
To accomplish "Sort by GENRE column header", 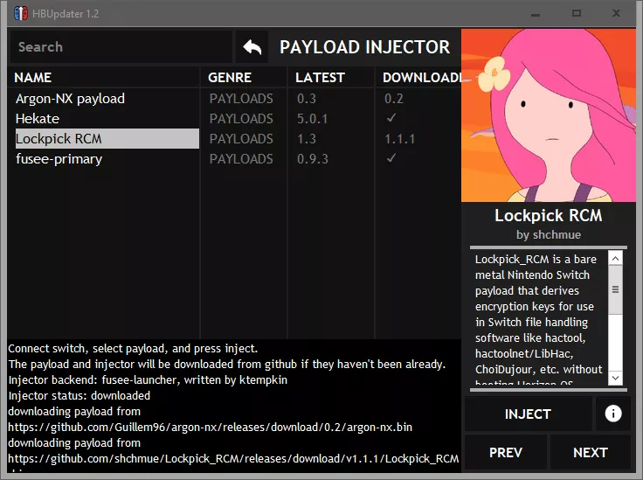I will [230, 78].
